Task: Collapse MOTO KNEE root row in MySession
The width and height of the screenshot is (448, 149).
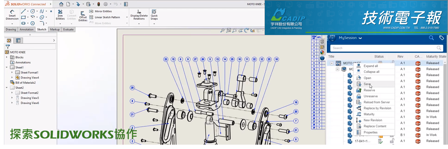Action: coord(332,63)
